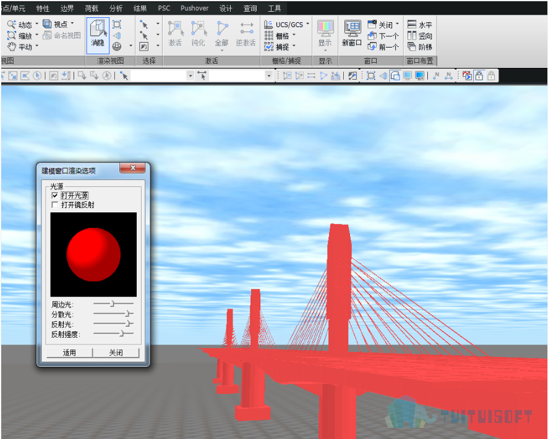Toggle the 捕捉 snap checkmark icon
Viewport: 548px width, 439px height.
click(x=268, y=47)
